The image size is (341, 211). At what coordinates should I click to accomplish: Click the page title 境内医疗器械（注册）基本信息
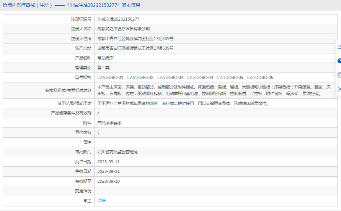pos(74,5)
